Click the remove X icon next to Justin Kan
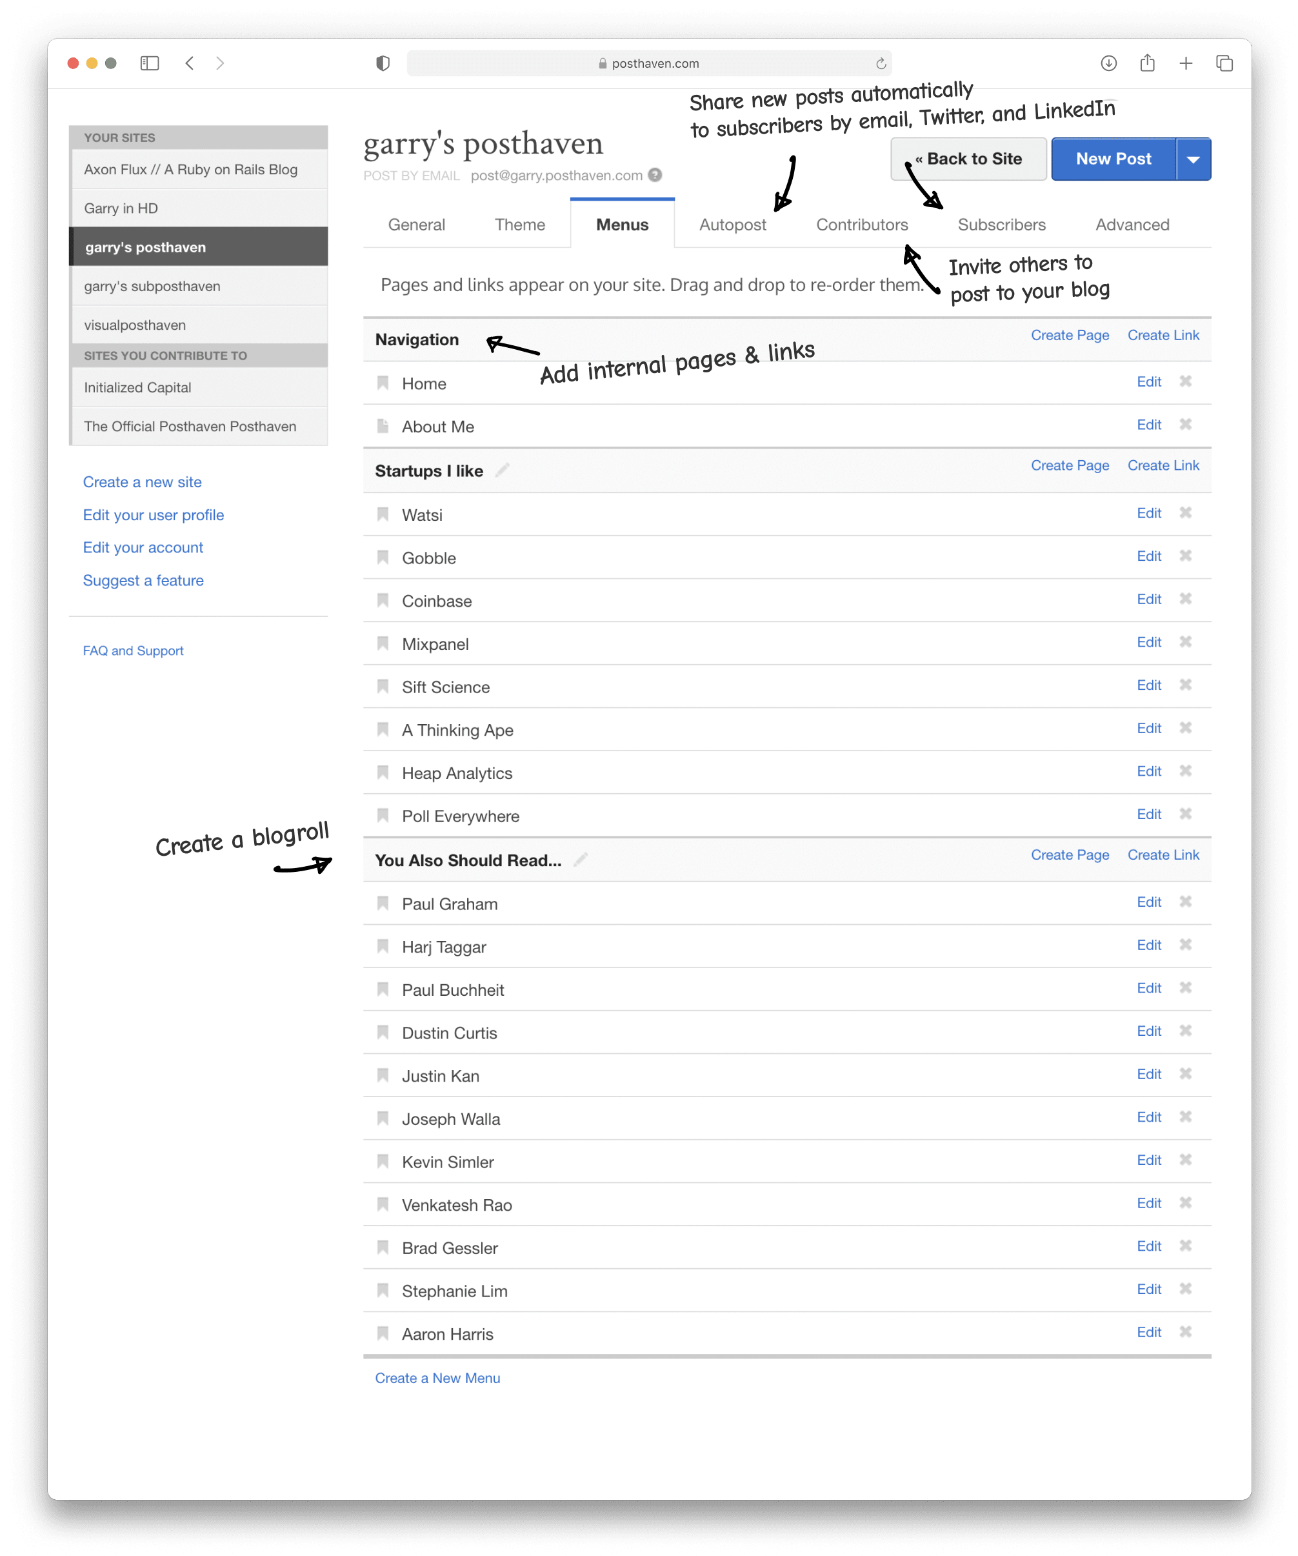 pyautogui.click(x=1188, y=1074)
